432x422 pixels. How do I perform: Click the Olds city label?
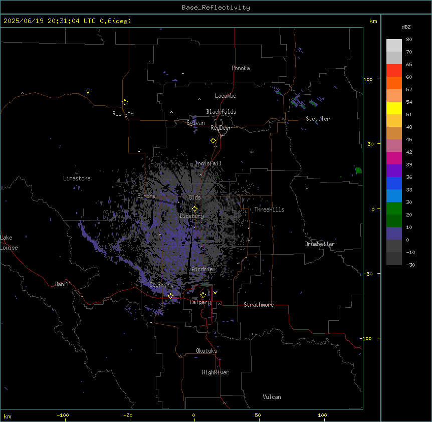(x=194, y=197)
